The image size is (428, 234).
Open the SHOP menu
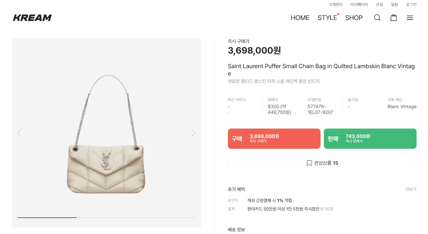[x=354, y=18]
